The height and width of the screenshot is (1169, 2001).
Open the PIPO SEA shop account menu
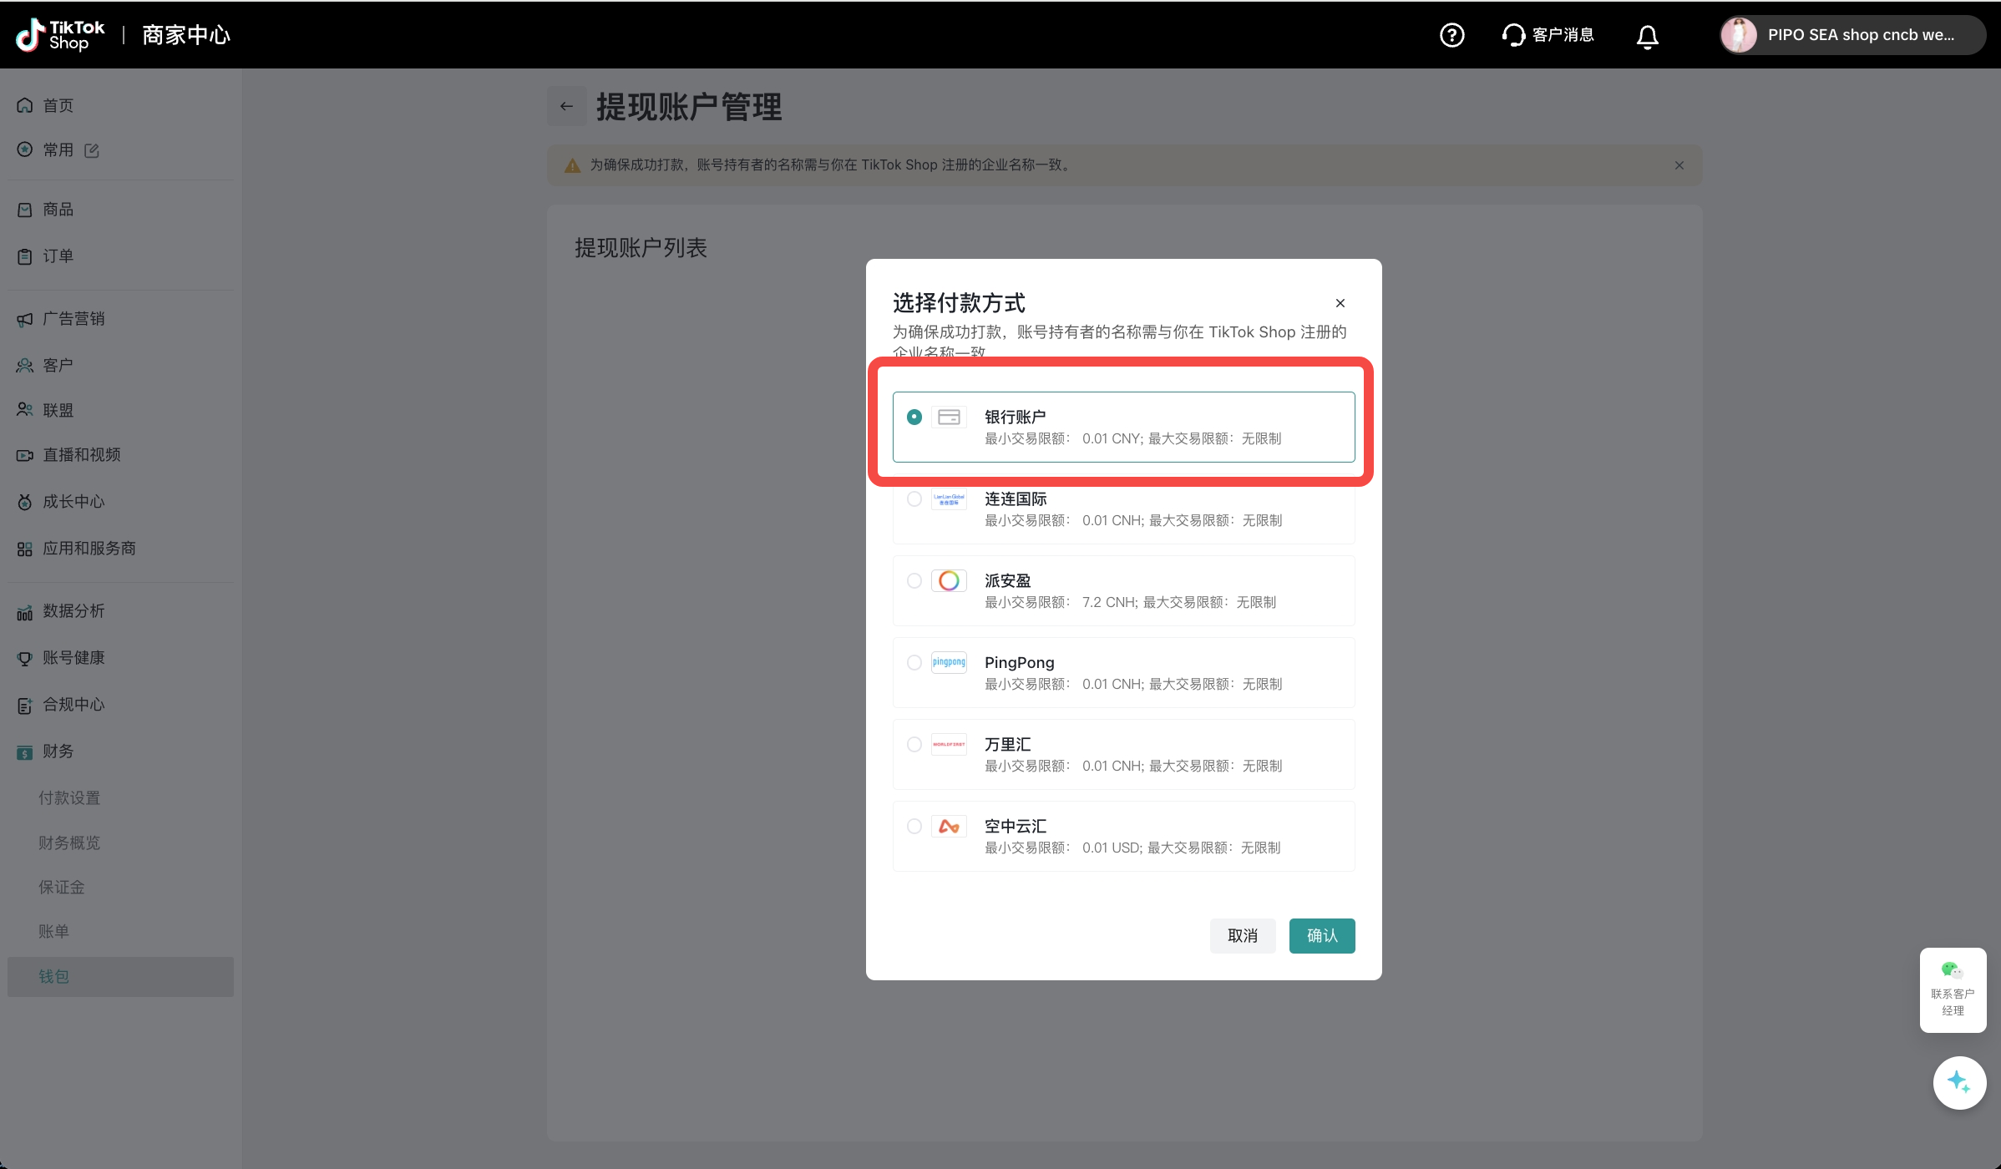click(x=1852, y=35)
